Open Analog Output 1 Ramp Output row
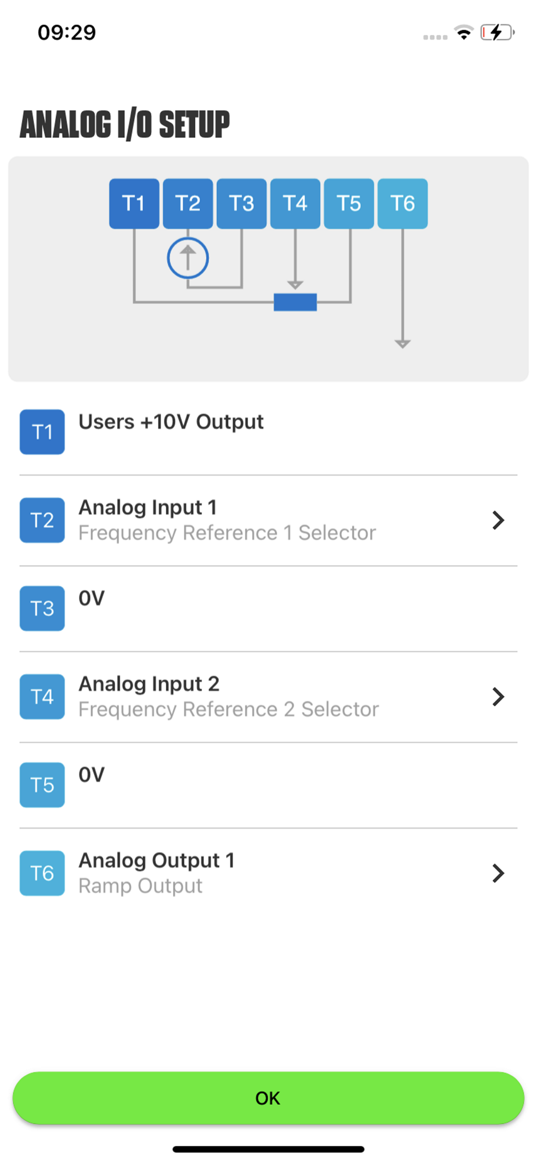Screen dimensions: 537x1163 pyautogui.click(x=267, y=873)
